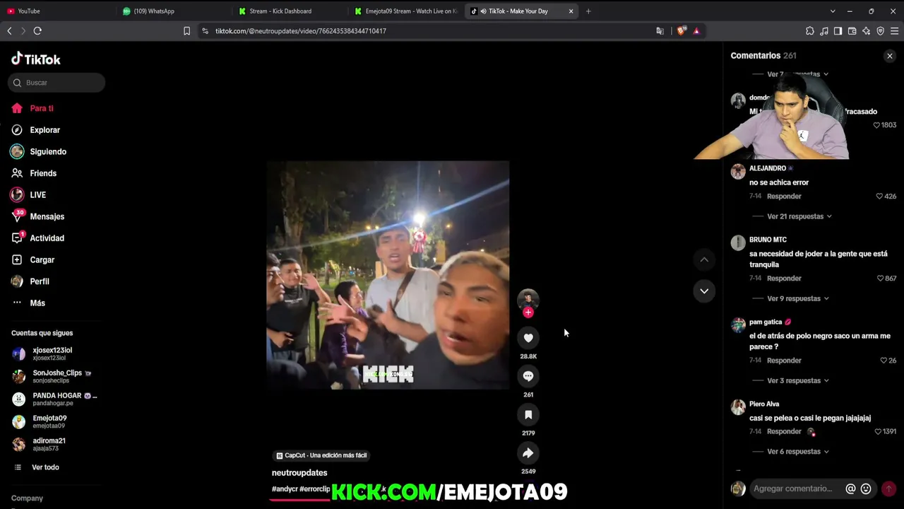Post the comment with the send arrow
The image size is (904, 509).
[x=888, y=488]
